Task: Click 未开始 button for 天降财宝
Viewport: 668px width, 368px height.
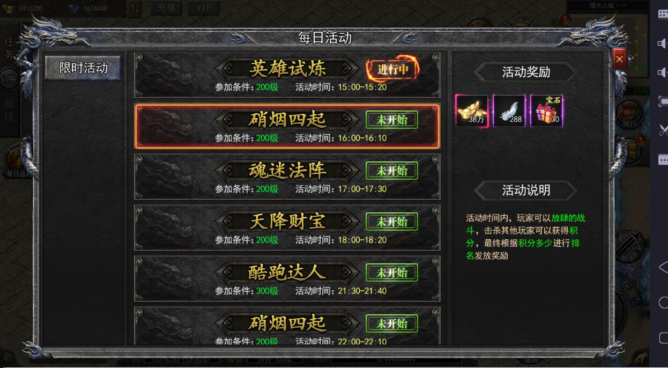Action: [x=392, y=222]
